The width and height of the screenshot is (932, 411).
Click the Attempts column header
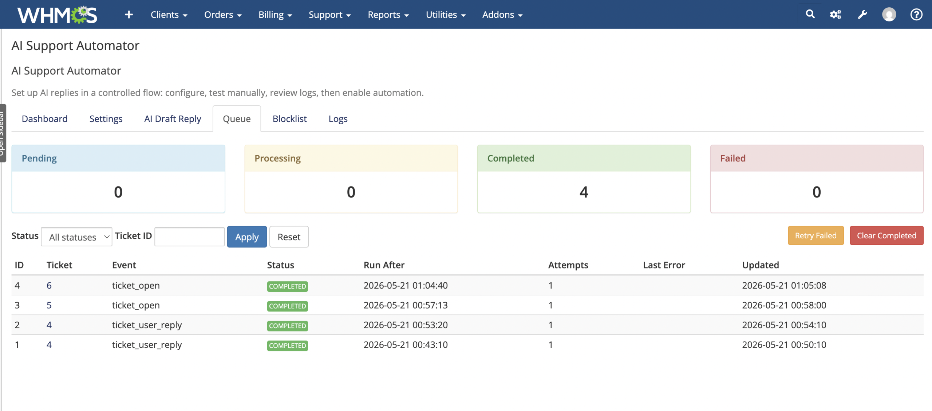(x=568, y=265)
